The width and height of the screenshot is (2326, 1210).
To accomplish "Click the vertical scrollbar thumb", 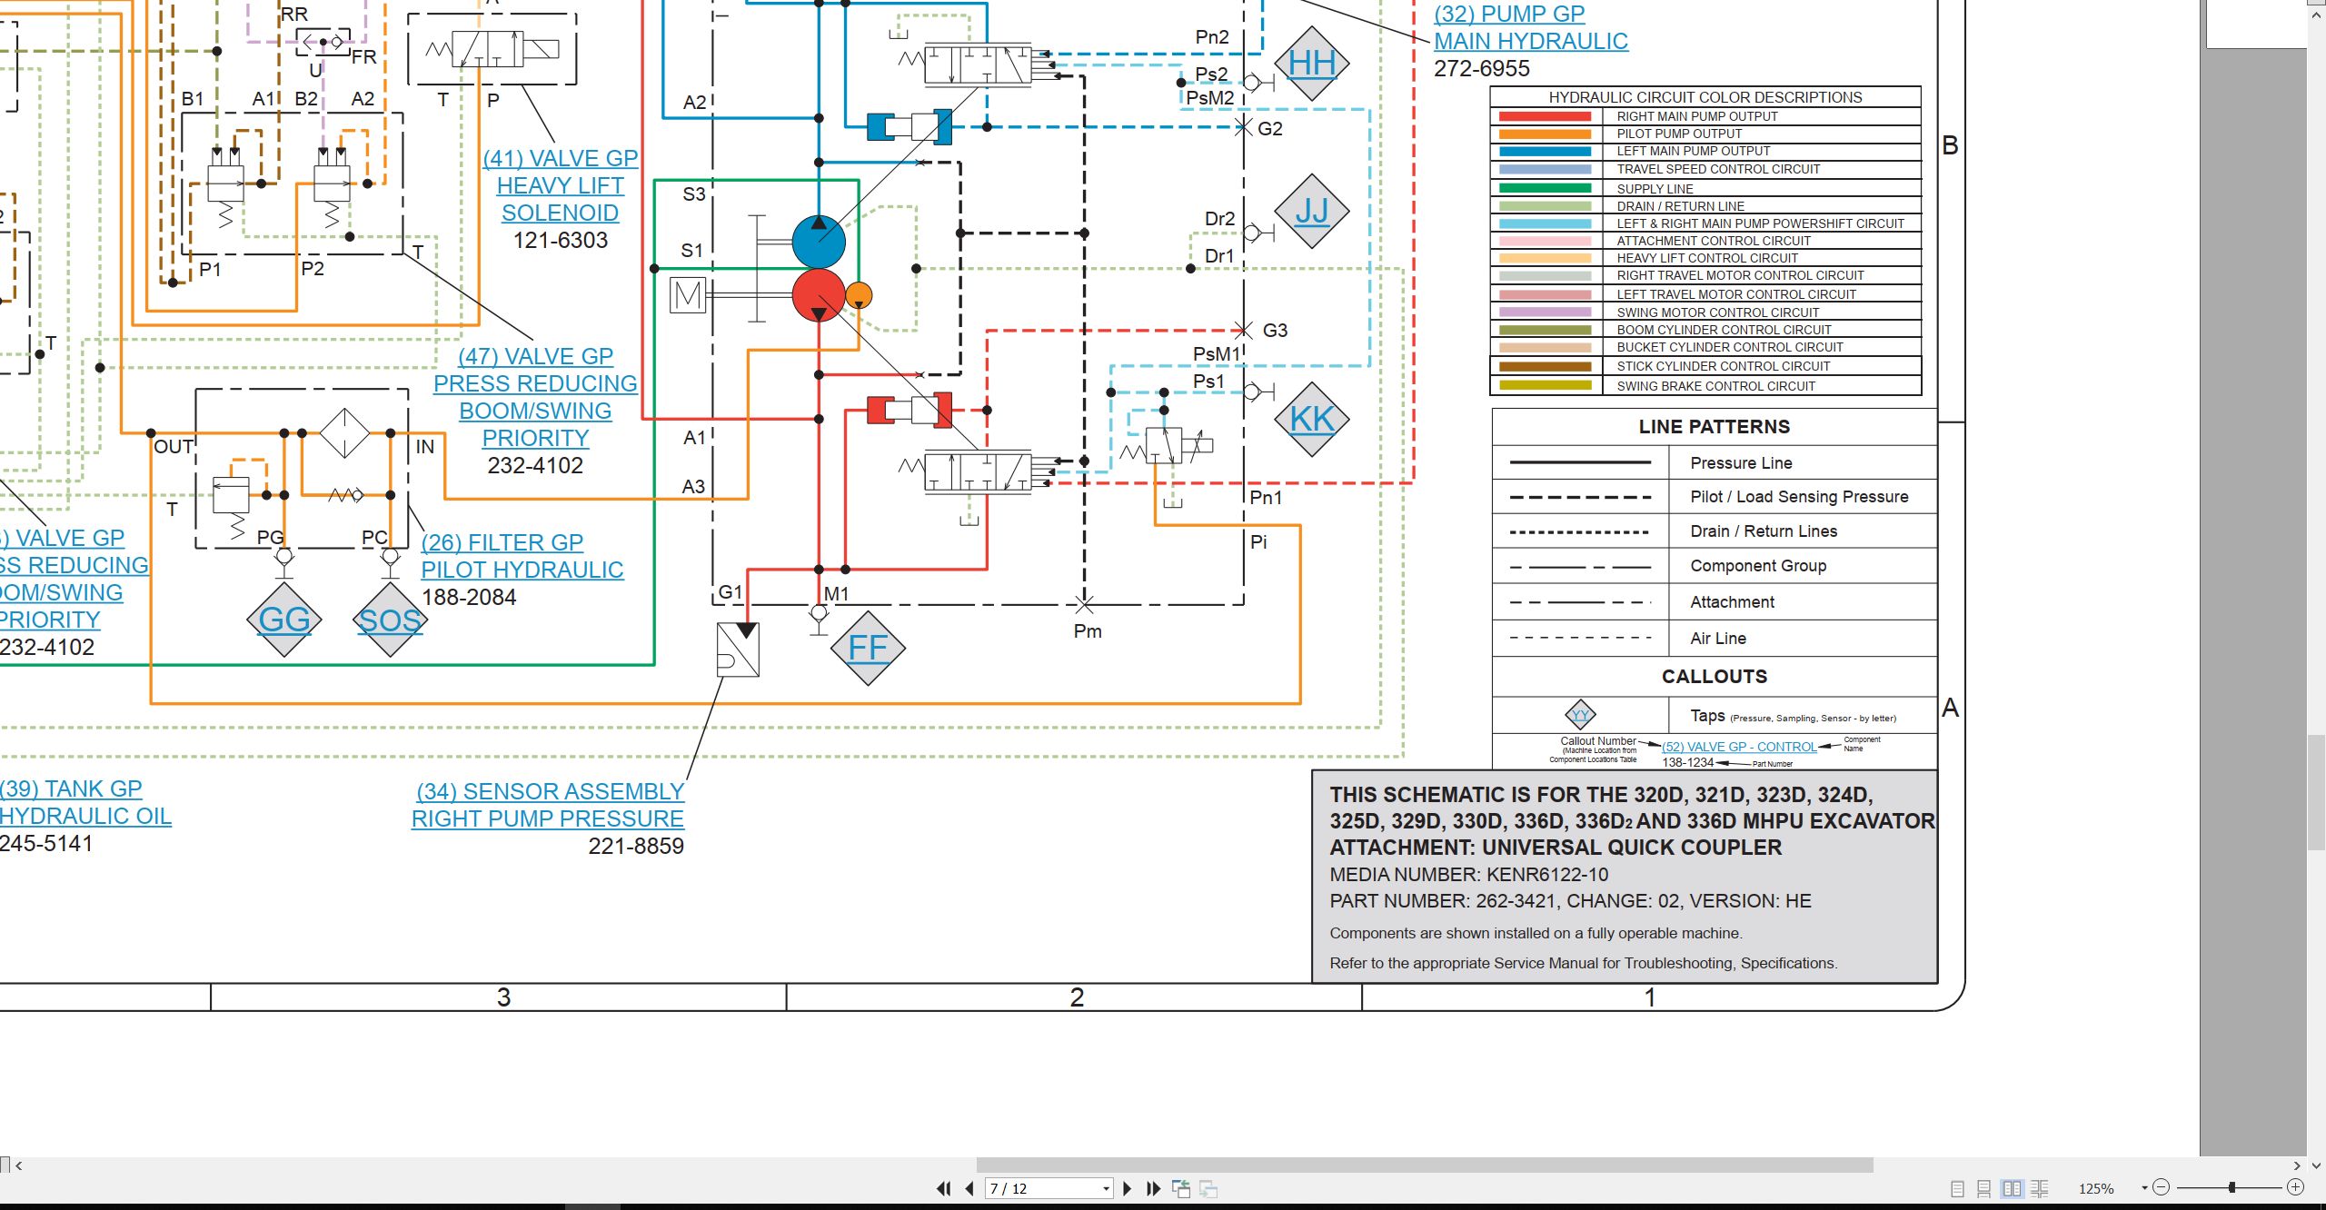I will pyautogui.click(x=2316, y=792).
